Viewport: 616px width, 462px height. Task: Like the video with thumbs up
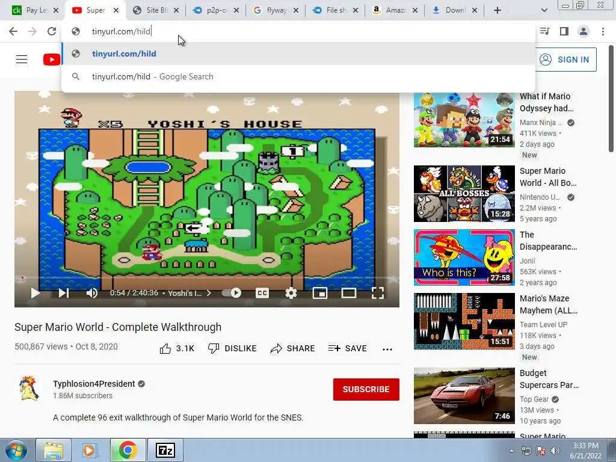[177, 348]
